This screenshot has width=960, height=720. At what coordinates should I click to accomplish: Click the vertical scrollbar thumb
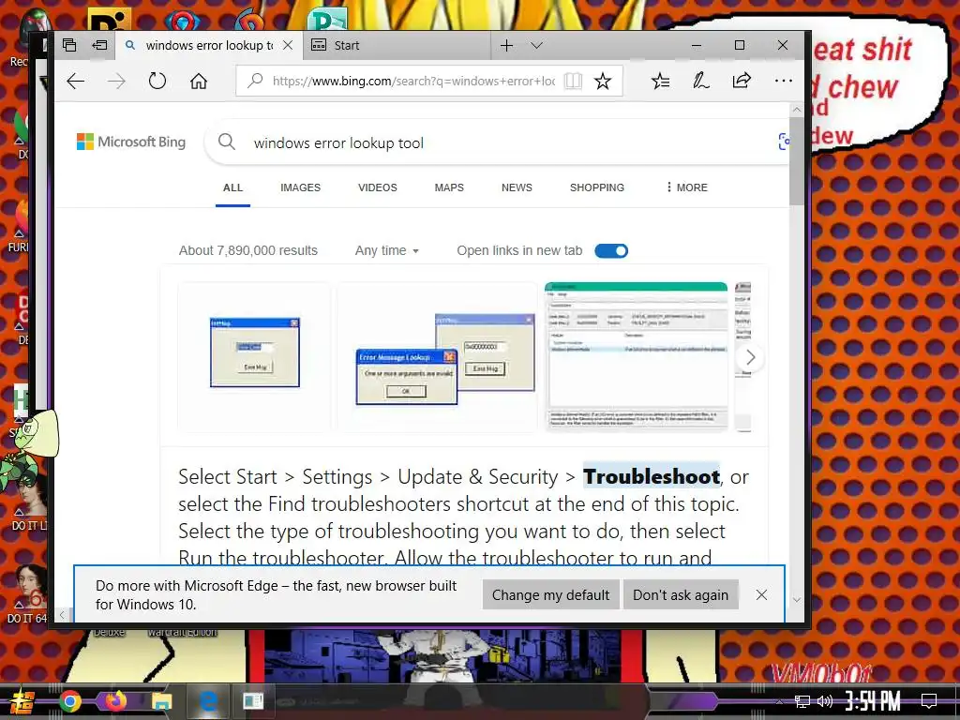click(x=796, y=160)
